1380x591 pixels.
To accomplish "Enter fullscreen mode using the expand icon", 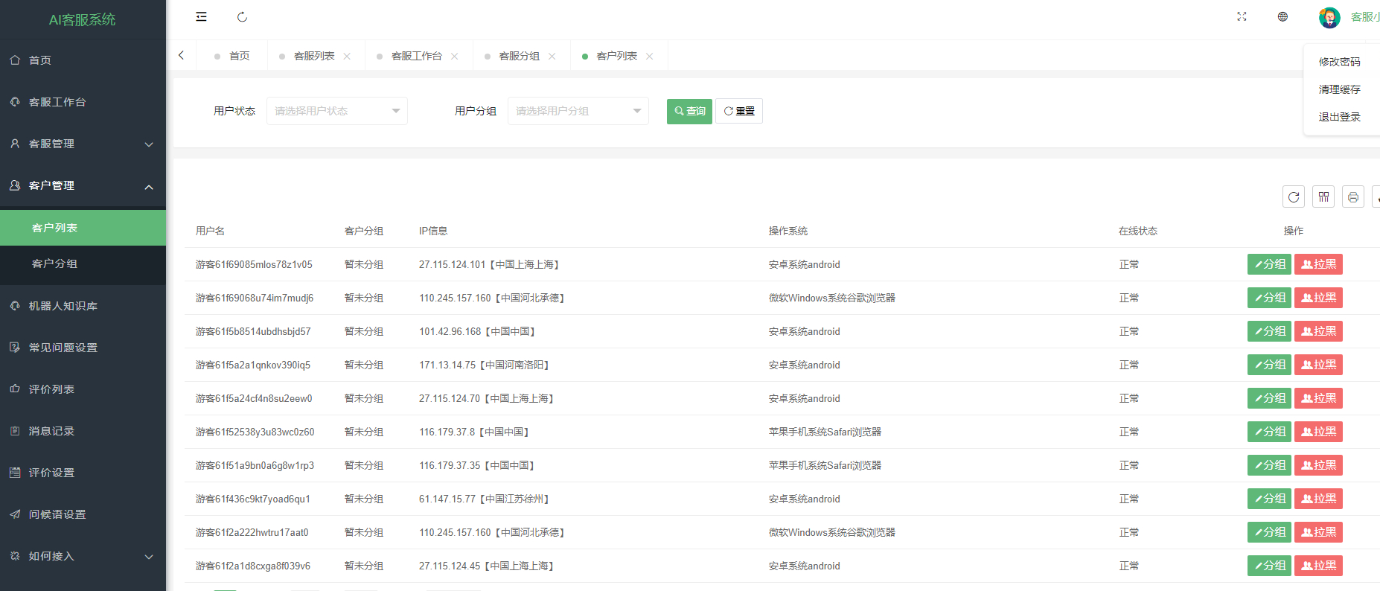I will (1242, 16).
